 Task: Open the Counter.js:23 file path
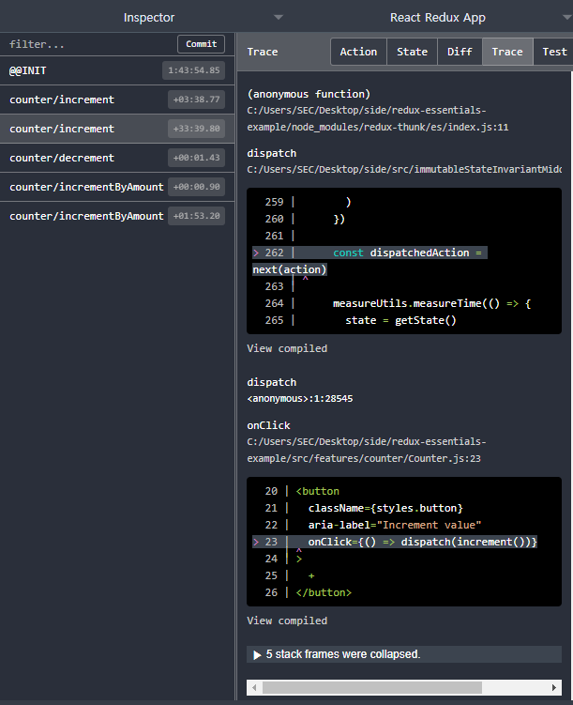coord(366,450)
